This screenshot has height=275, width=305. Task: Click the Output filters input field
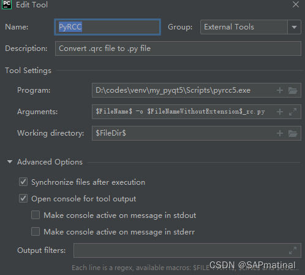(x=187, y=250)
